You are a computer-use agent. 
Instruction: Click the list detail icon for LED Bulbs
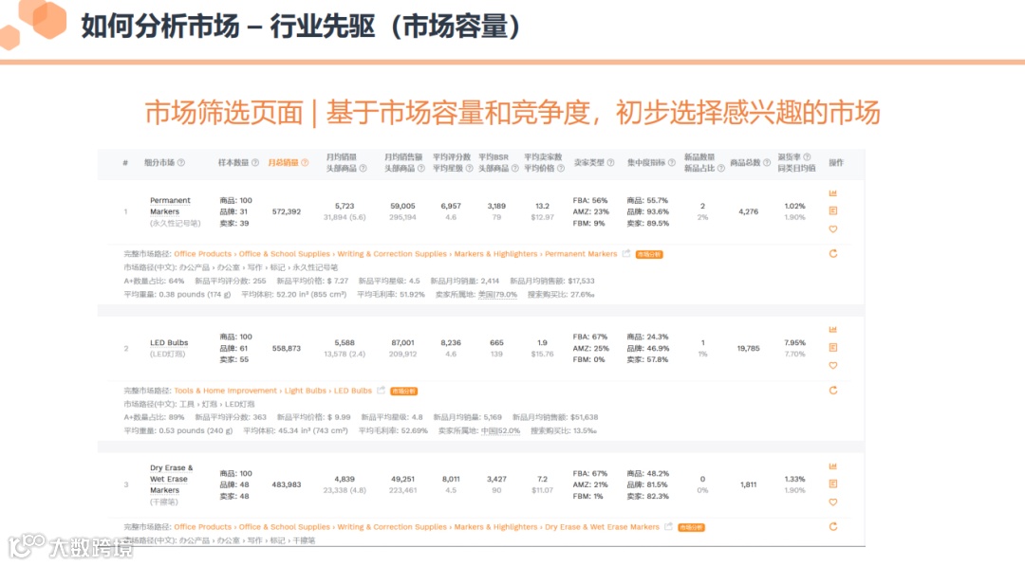pyautogui.click(x=833, y=347)
